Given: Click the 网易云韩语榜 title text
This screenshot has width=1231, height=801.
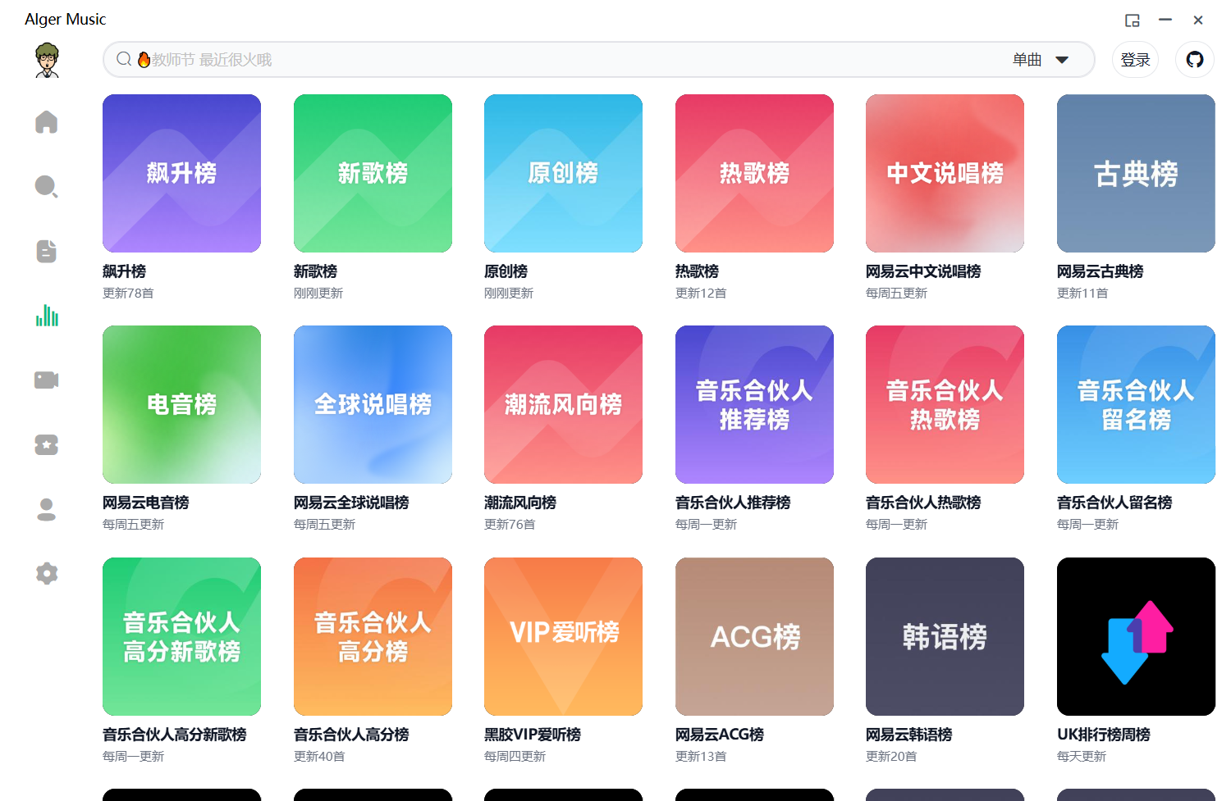Looking at the screenshot, I should (908, 735).
